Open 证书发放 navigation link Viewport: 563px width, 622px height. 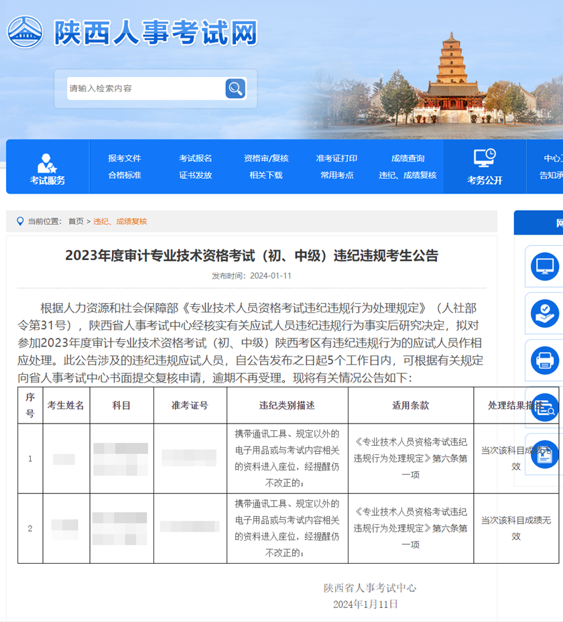(196, 175)
